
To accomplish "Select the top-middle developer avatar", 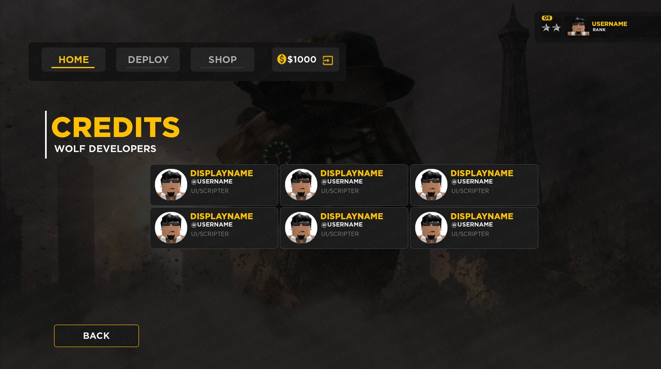I will 301,185.
